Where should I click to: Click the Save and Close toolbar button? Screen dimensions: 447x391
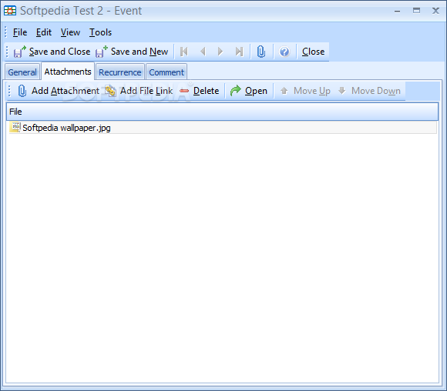point(52,52)
